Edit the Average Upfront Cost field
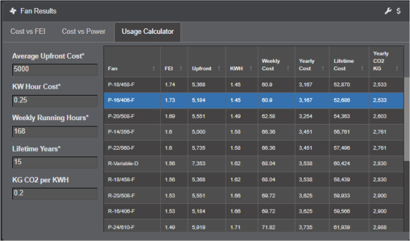The image size is (410, 241). coord(55,70)
